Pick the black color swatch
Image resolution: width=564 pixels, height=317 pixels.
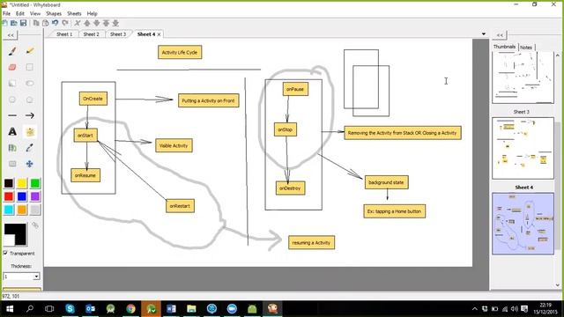pos(9,183)
